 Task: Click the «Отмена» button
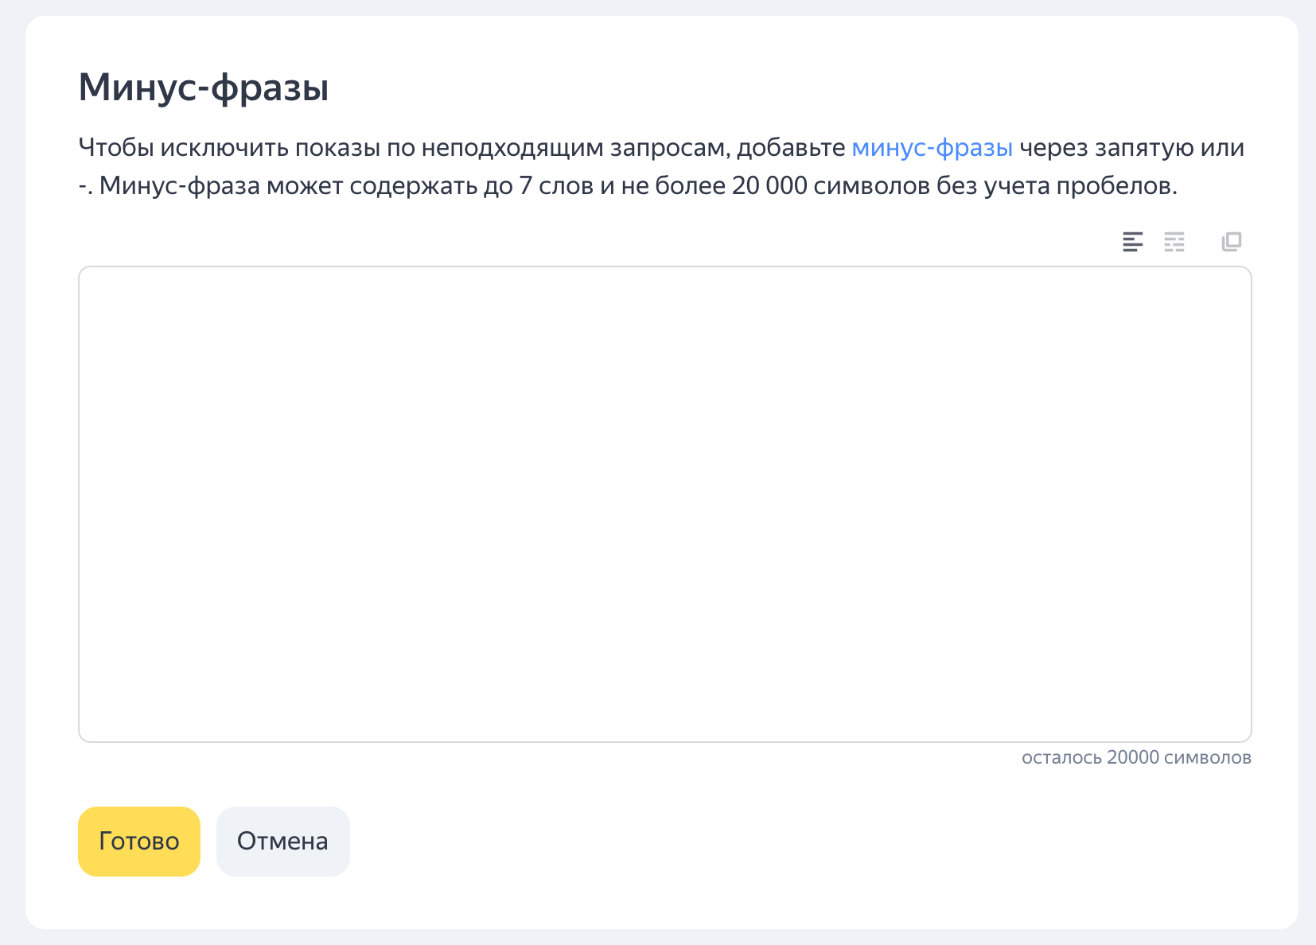282,842
